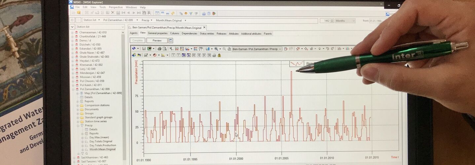Open the Perspective menu
This screenshot has width=475, height=165.
click(116, 7)
